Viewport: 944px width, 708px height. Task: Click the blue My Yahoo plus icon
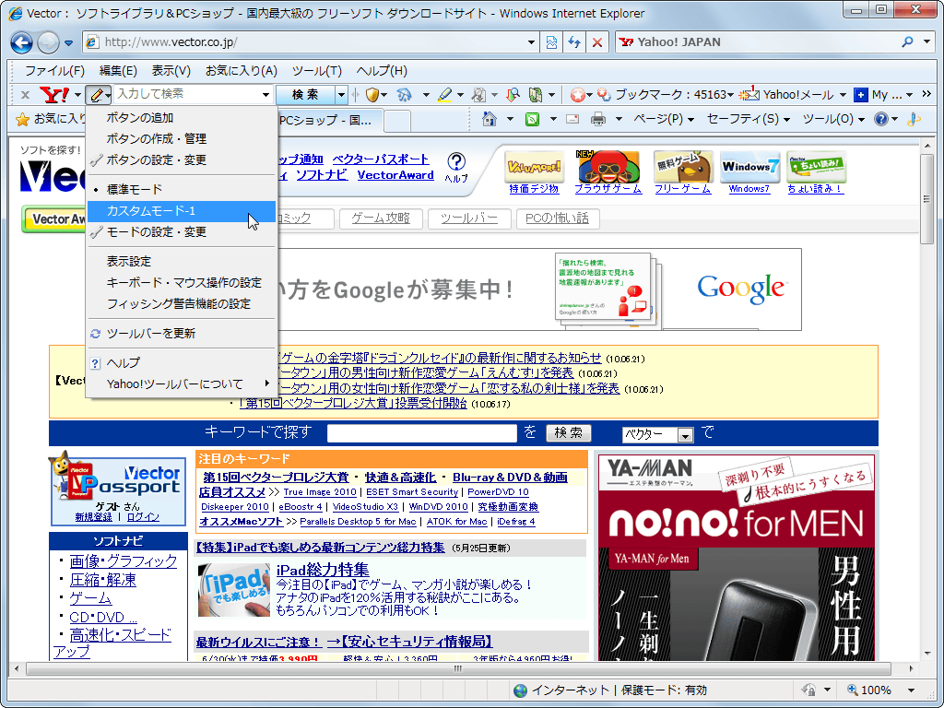pos(861,95)
